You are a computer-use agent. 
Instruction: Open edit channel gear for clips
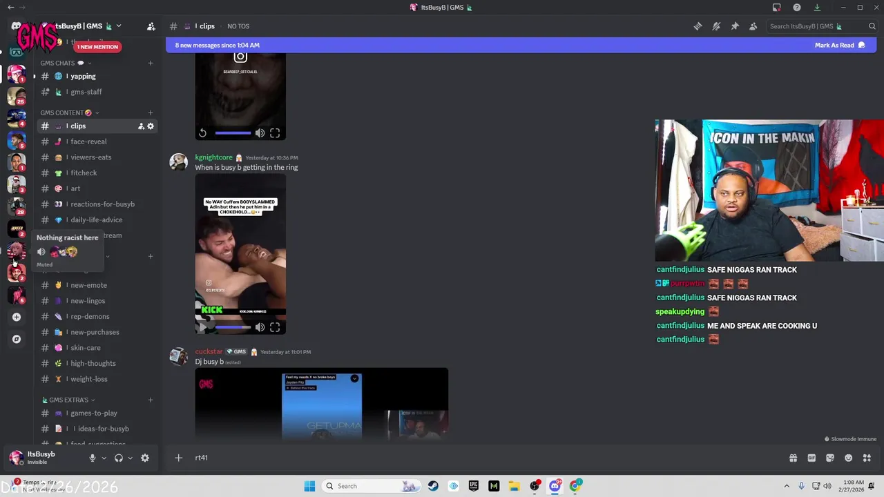(x=151, y=126)
